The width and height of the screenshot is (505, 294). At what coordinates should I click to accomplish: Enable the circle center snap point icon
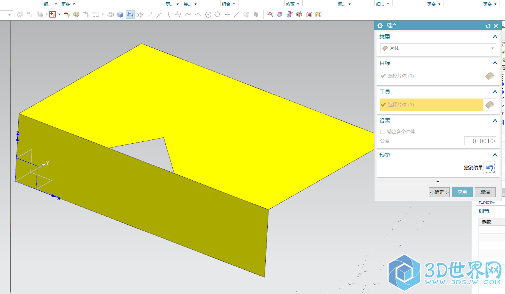point(208,14)
